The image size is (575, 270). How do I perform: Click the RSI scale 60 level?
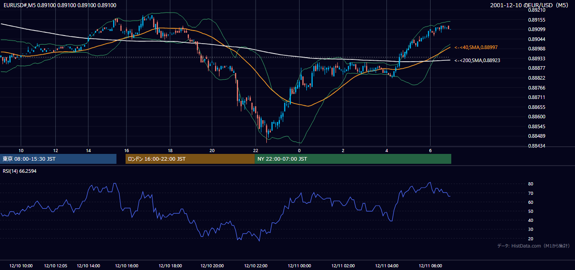click(530, 202)
